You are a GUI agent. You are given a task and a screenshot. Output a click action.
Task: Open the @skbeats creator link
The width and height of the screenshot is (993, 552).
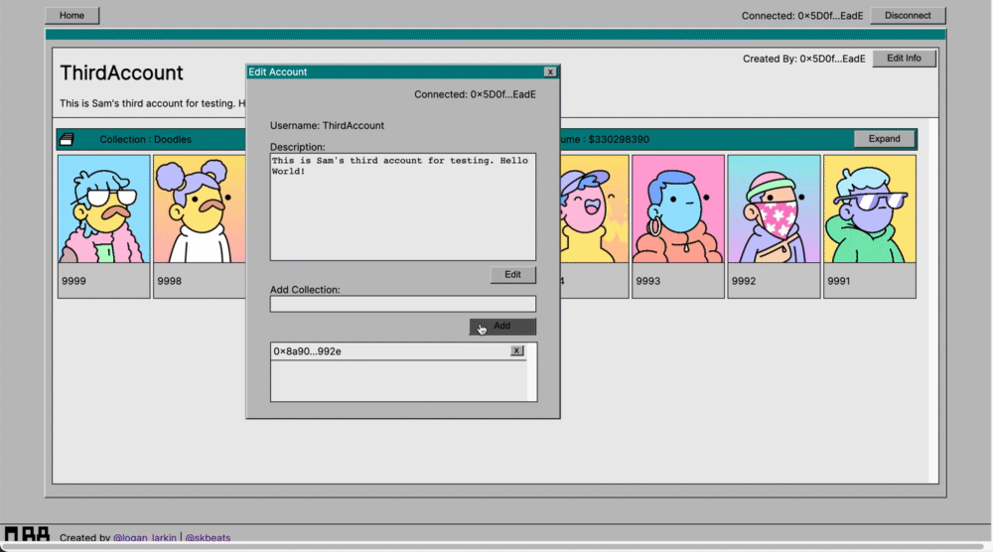coord(208,537)
